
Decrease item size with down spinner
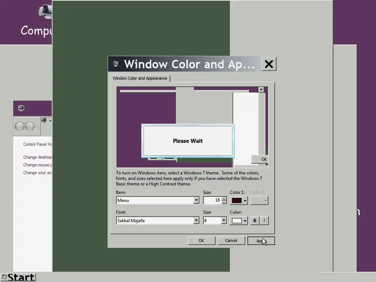coord(224,202)
